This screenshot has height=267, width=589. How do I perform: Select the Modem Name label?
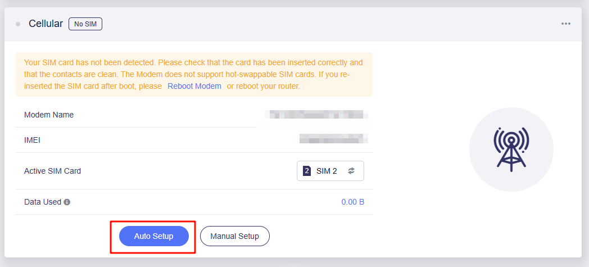pyautogui.click(x=49, y=115)
